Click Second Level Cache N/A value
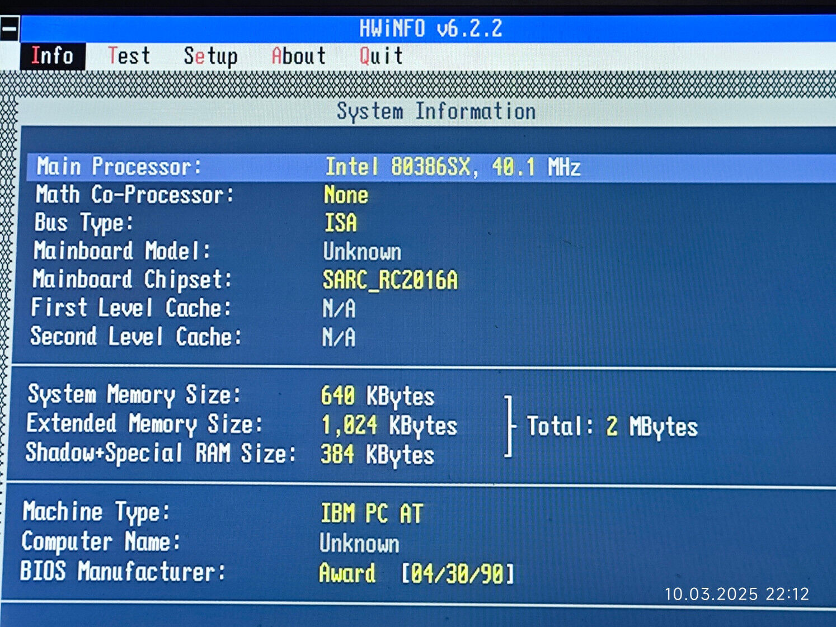Screen dimensions: 836x627 coord(338,337)
